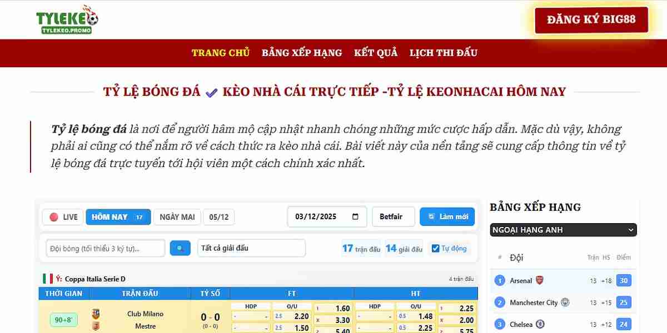Click the Tylekeo logo in header
Image resolution: width=667 pixels, height=333 pixels.
(x=67, y=19)
